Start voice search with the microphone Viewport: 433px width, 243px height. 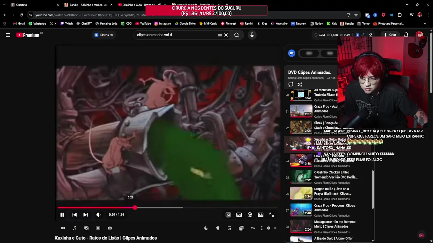[252, 35]
